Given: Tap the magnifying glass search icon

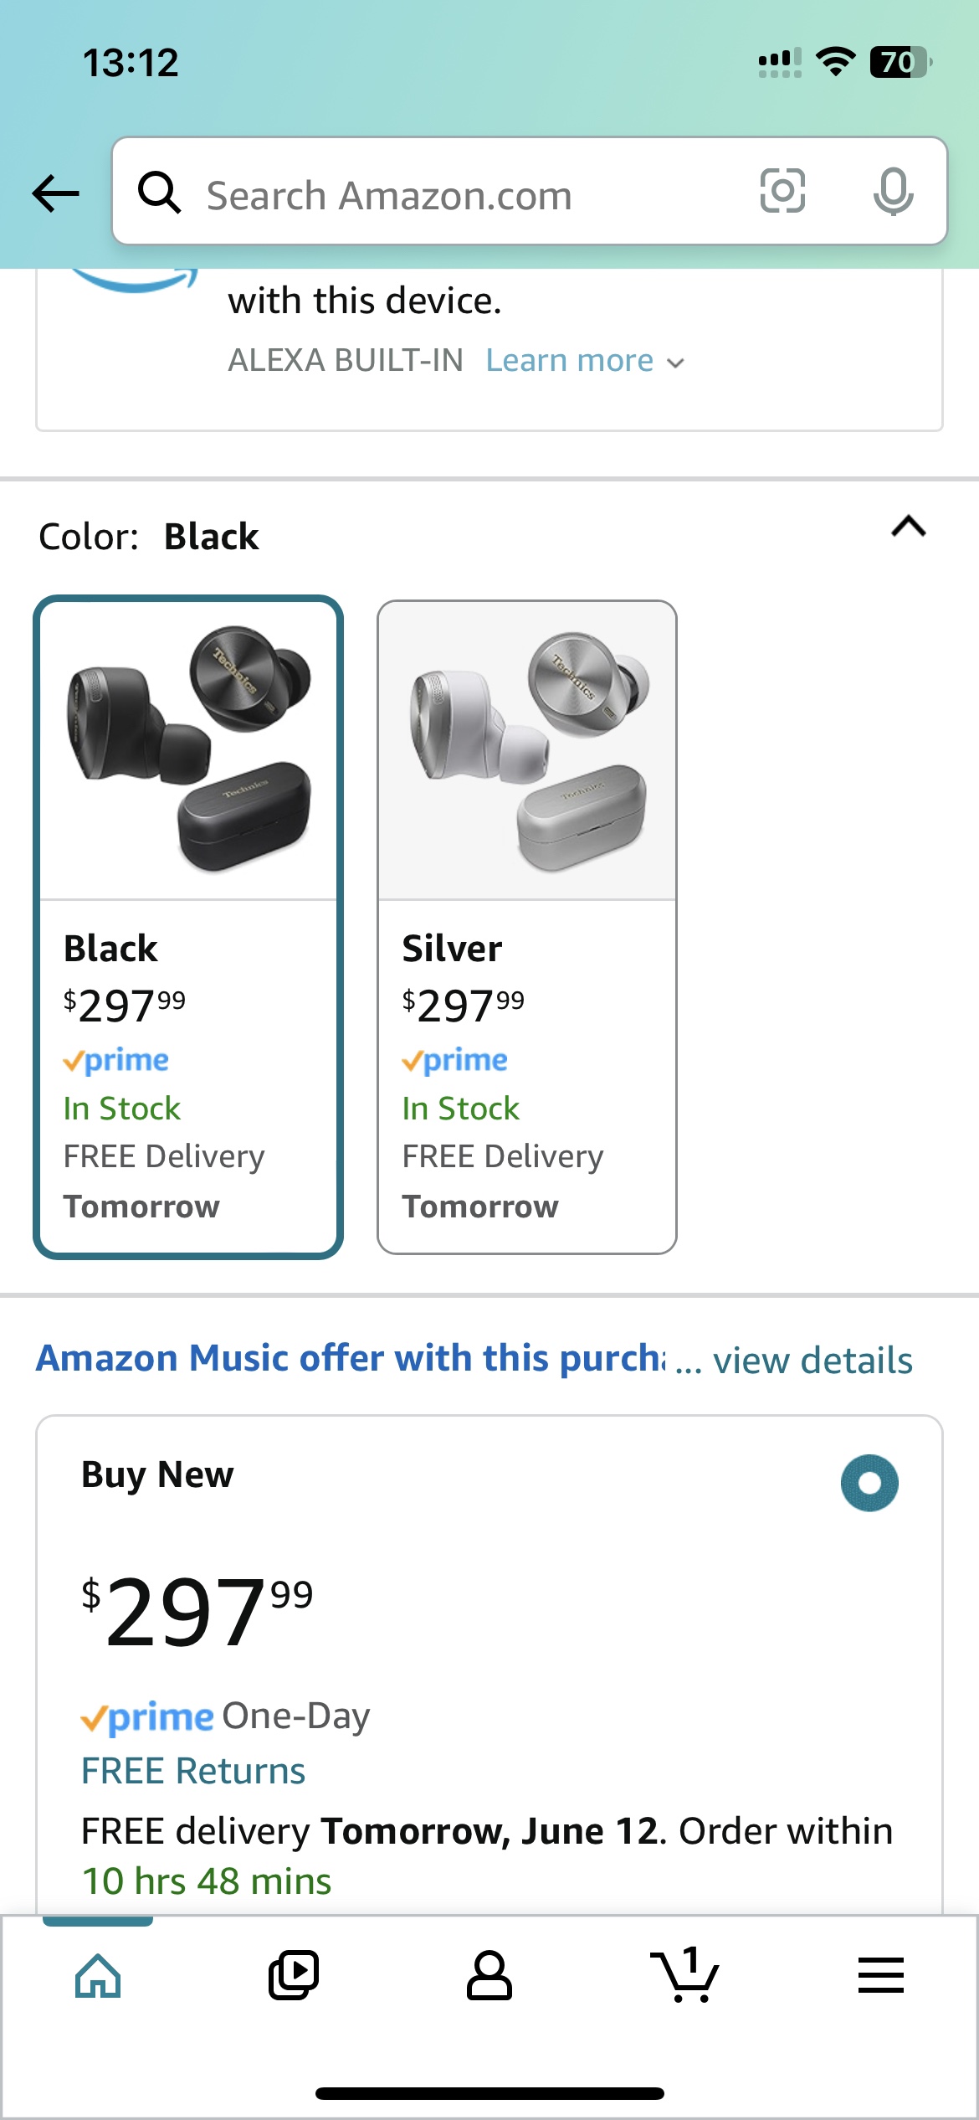Looking at the screenshot, I should pos(159,193).
